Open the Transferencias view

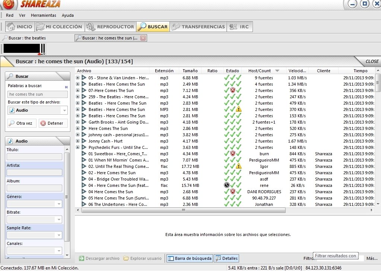pos(198,27)
